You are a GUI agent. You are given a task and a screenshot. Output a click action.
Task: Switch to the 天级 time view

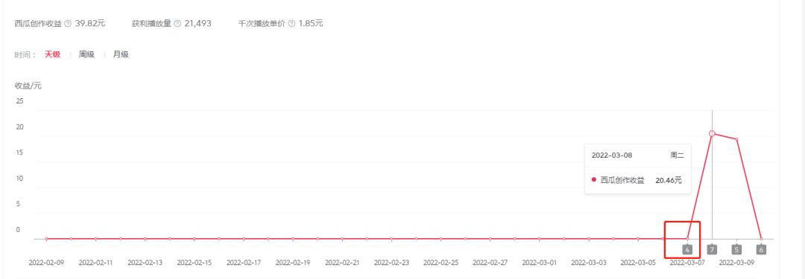coord(52,54)
